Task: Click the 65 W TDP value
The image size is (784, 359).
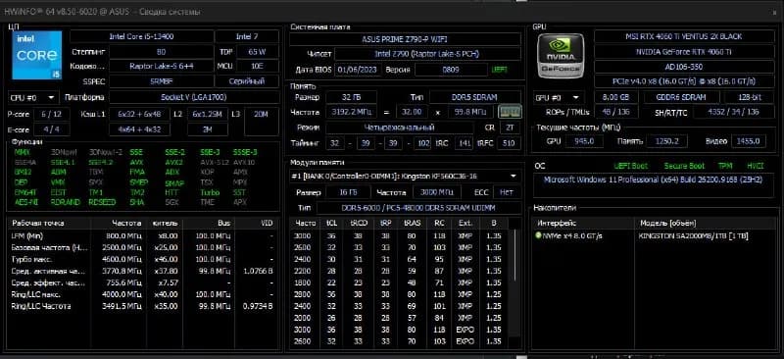Action: point(257,52)
